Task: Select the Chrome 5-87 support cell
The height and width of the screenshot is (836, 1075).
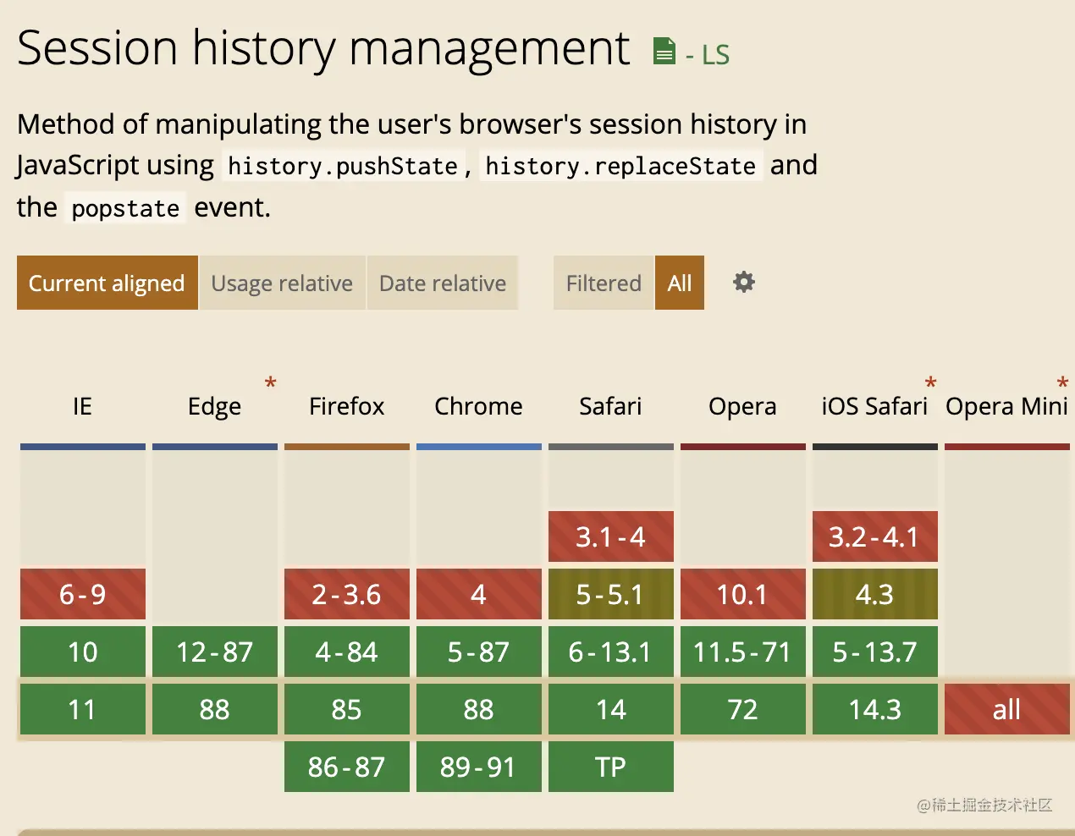Action: click(479, 652)
